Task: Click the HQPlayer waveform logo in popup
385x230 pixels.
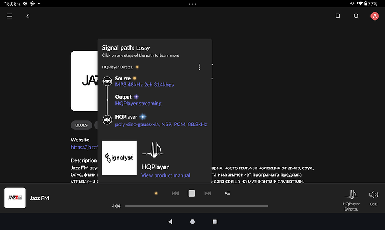Action: [x=153, y=150]
